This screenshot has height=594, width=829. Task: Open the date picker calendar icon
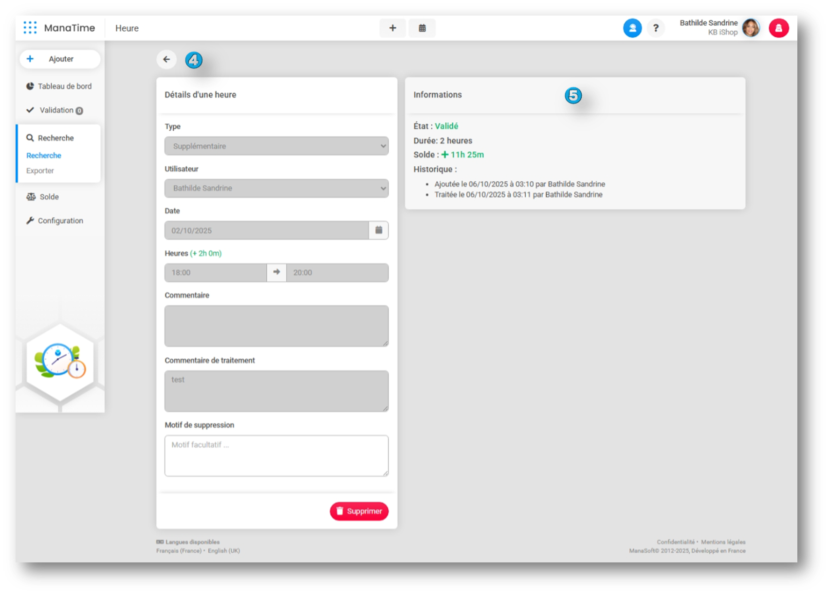point(379,230)
